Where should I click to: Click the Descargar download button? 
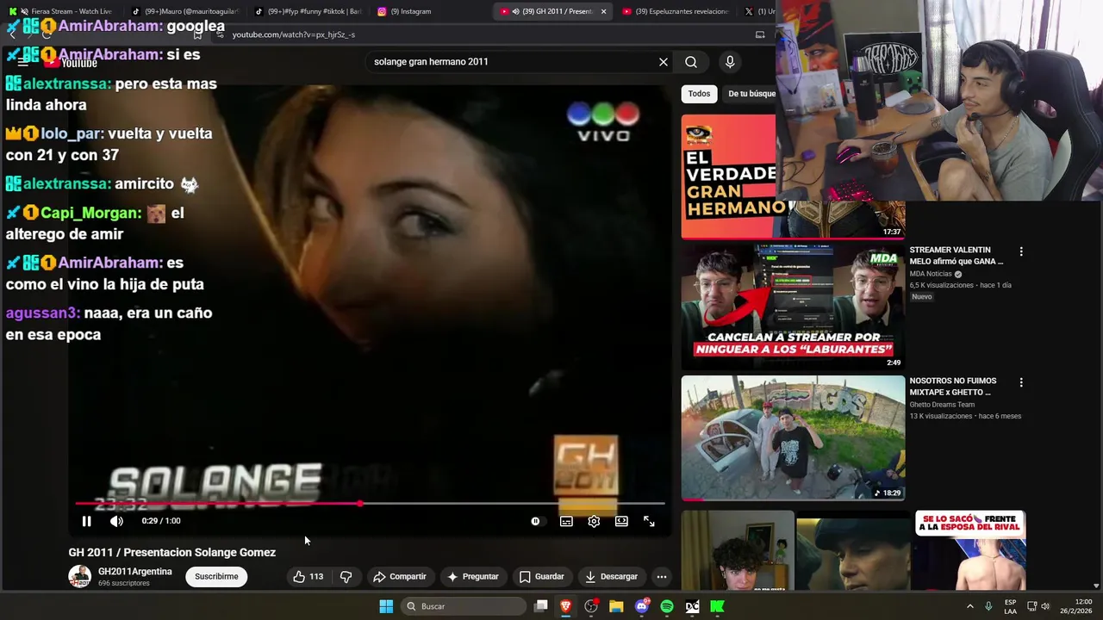click(611, 577)
